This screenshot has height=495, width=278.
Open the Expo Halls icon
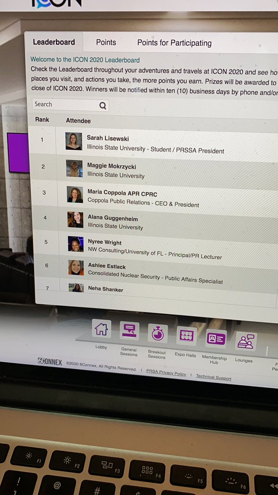tap(186, 336)
